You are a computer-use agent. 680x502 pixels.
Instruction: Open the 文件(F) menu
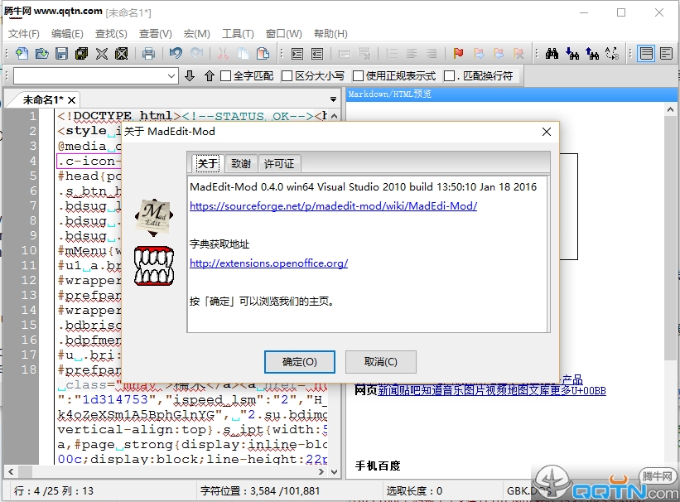23,34
